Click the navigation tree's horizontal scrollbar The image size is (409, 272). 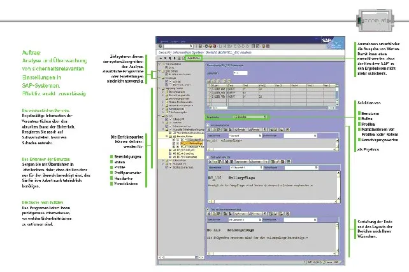click(x=181, y=257)
